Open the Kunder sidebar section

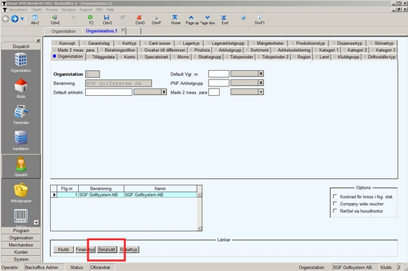pos(21,252)
